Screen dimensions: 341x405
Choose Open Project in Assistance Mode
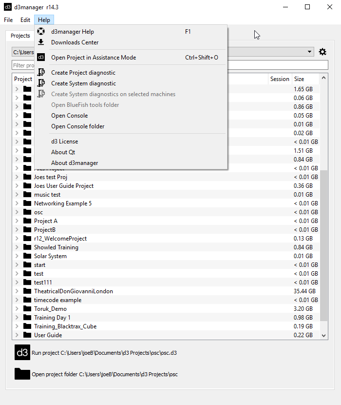click(x=131, y=58)
